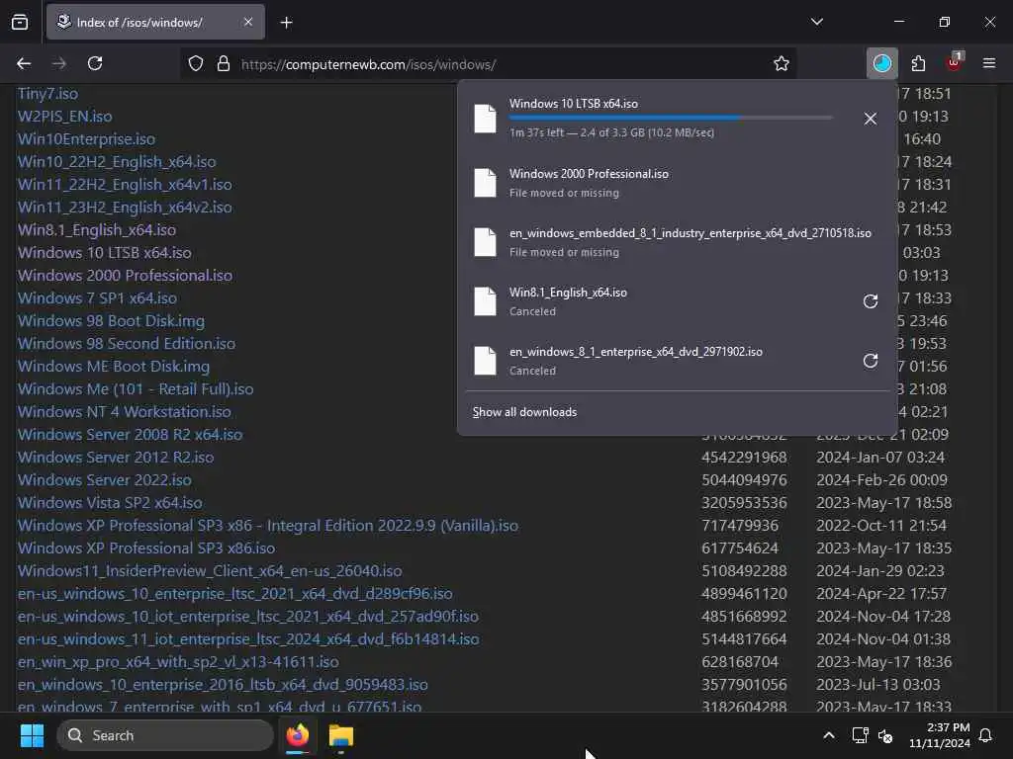Open Win11_23H2_English_x64v2.iso link

click(125, 208)
